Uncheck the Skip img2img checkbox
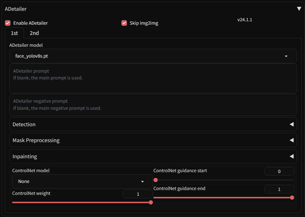305x217 pixels. [124, 23]
